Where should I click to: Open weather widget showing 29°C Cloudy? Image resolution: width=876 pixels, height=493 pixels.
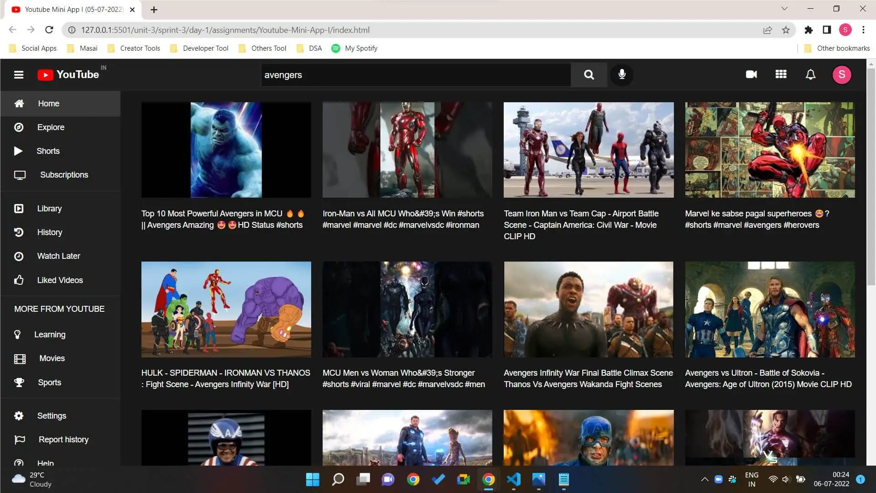click(32, 479)
